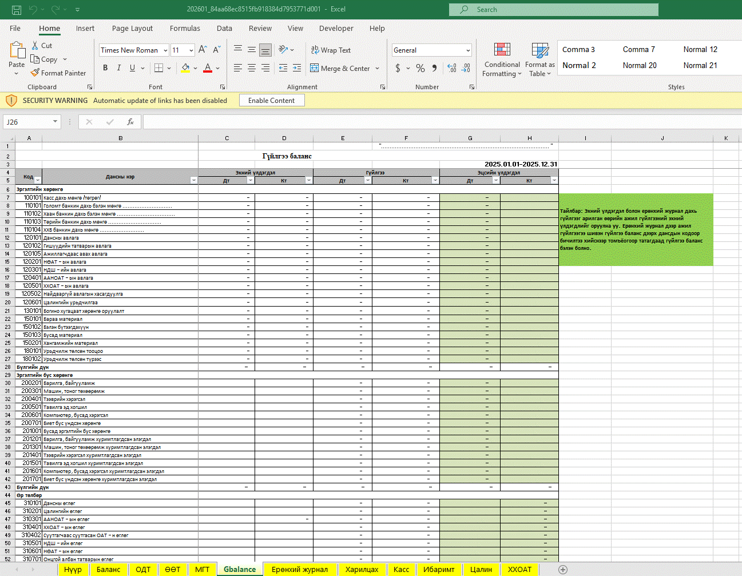This screenshot has height=576, width=742.
Task: Click the Percent Style icon
Action: click(420, 68)
